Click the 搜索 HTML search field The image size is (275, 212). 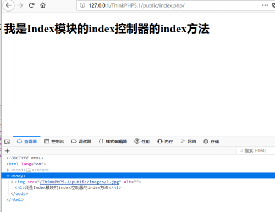coord(256,150)
